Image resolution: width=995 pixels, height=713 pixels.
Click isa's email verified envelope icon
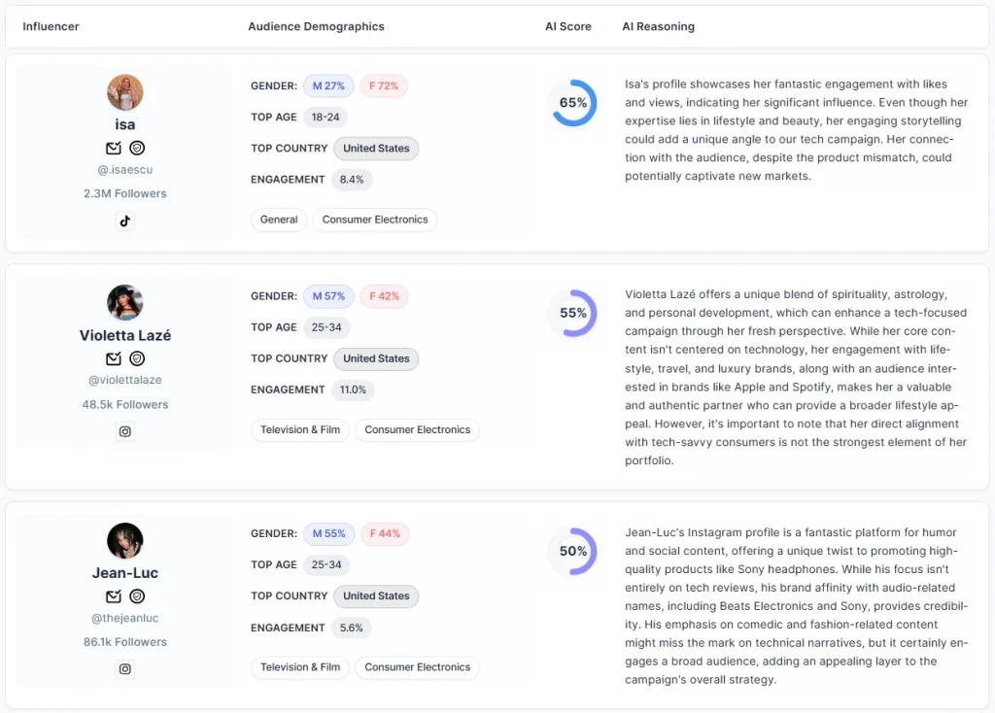[x=114, y=148]
